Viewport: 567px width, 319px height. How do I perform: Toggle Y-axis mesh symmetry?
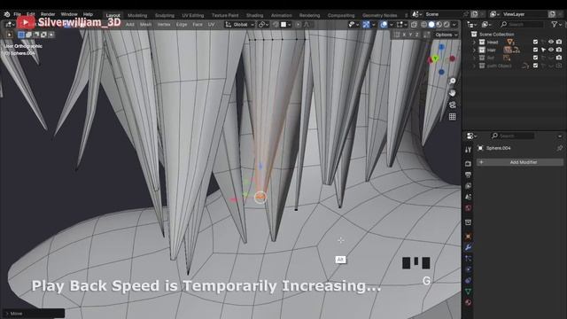[x=411, y=35]
